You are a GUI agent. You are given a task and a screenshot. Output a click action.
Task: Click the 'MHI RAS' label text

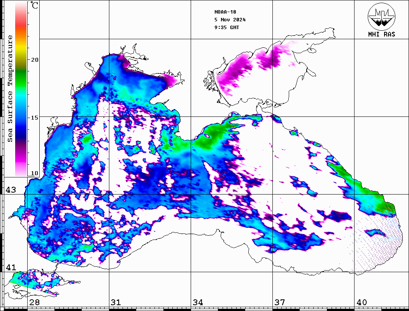pos(381,34)
